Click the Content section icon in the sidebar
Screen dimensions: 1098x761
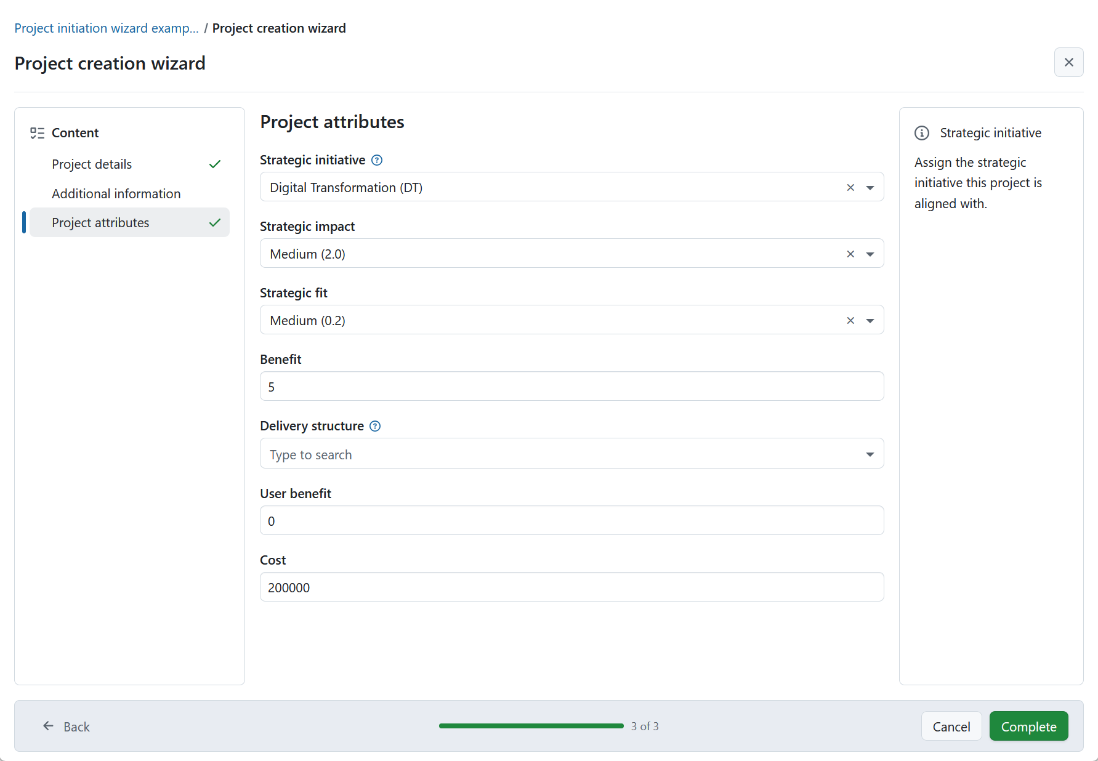(x=37, y=132)
